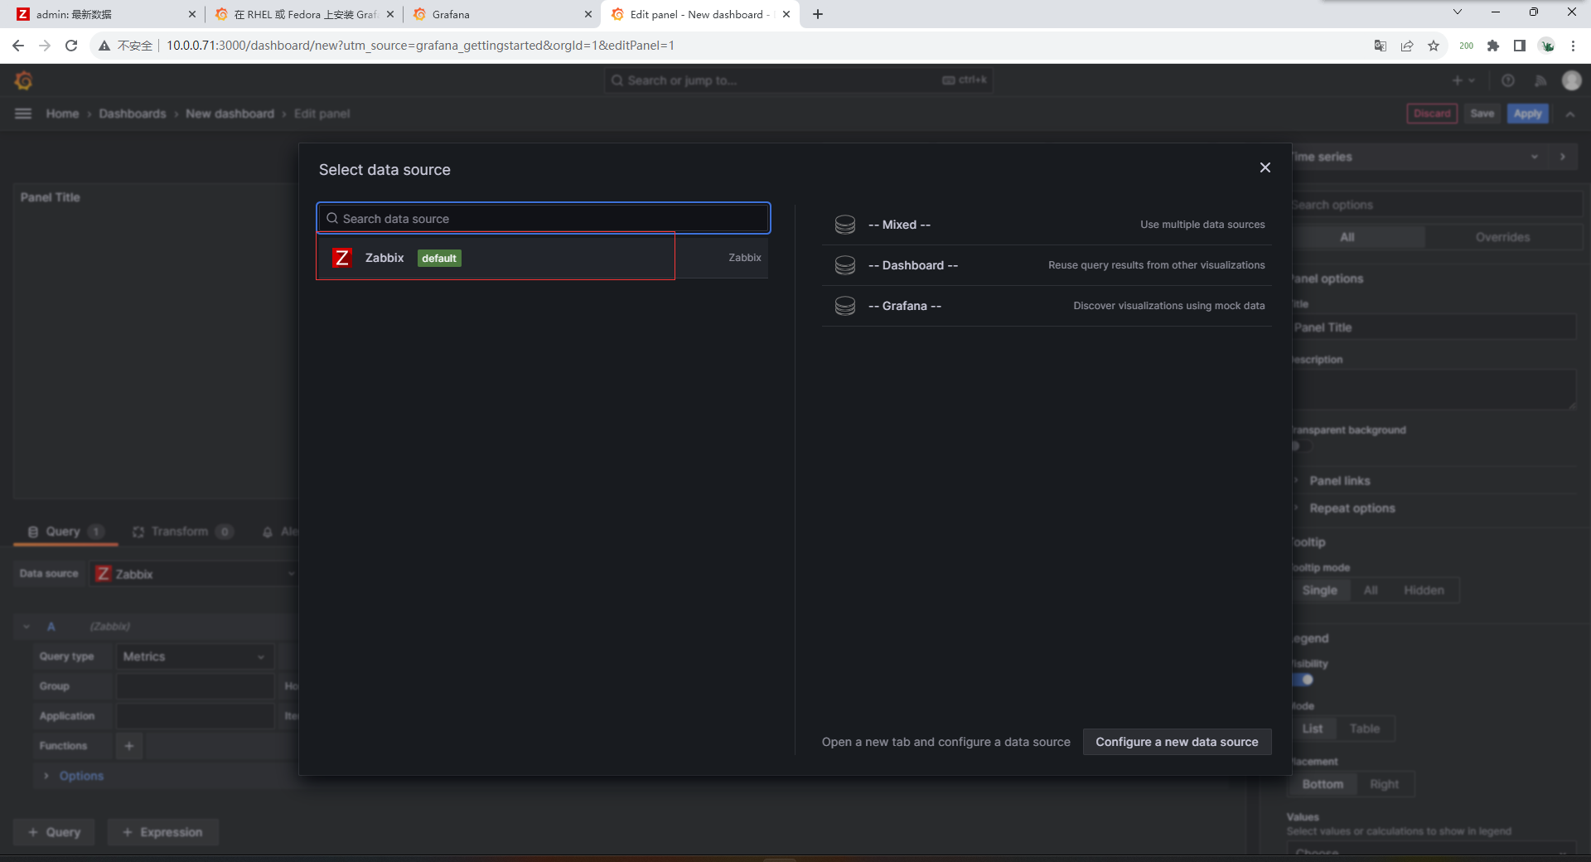Share this page icon
Image resolution: width=1591 pixels, height=862 pixels.
pyautogui.click(x=1407, y=46)
